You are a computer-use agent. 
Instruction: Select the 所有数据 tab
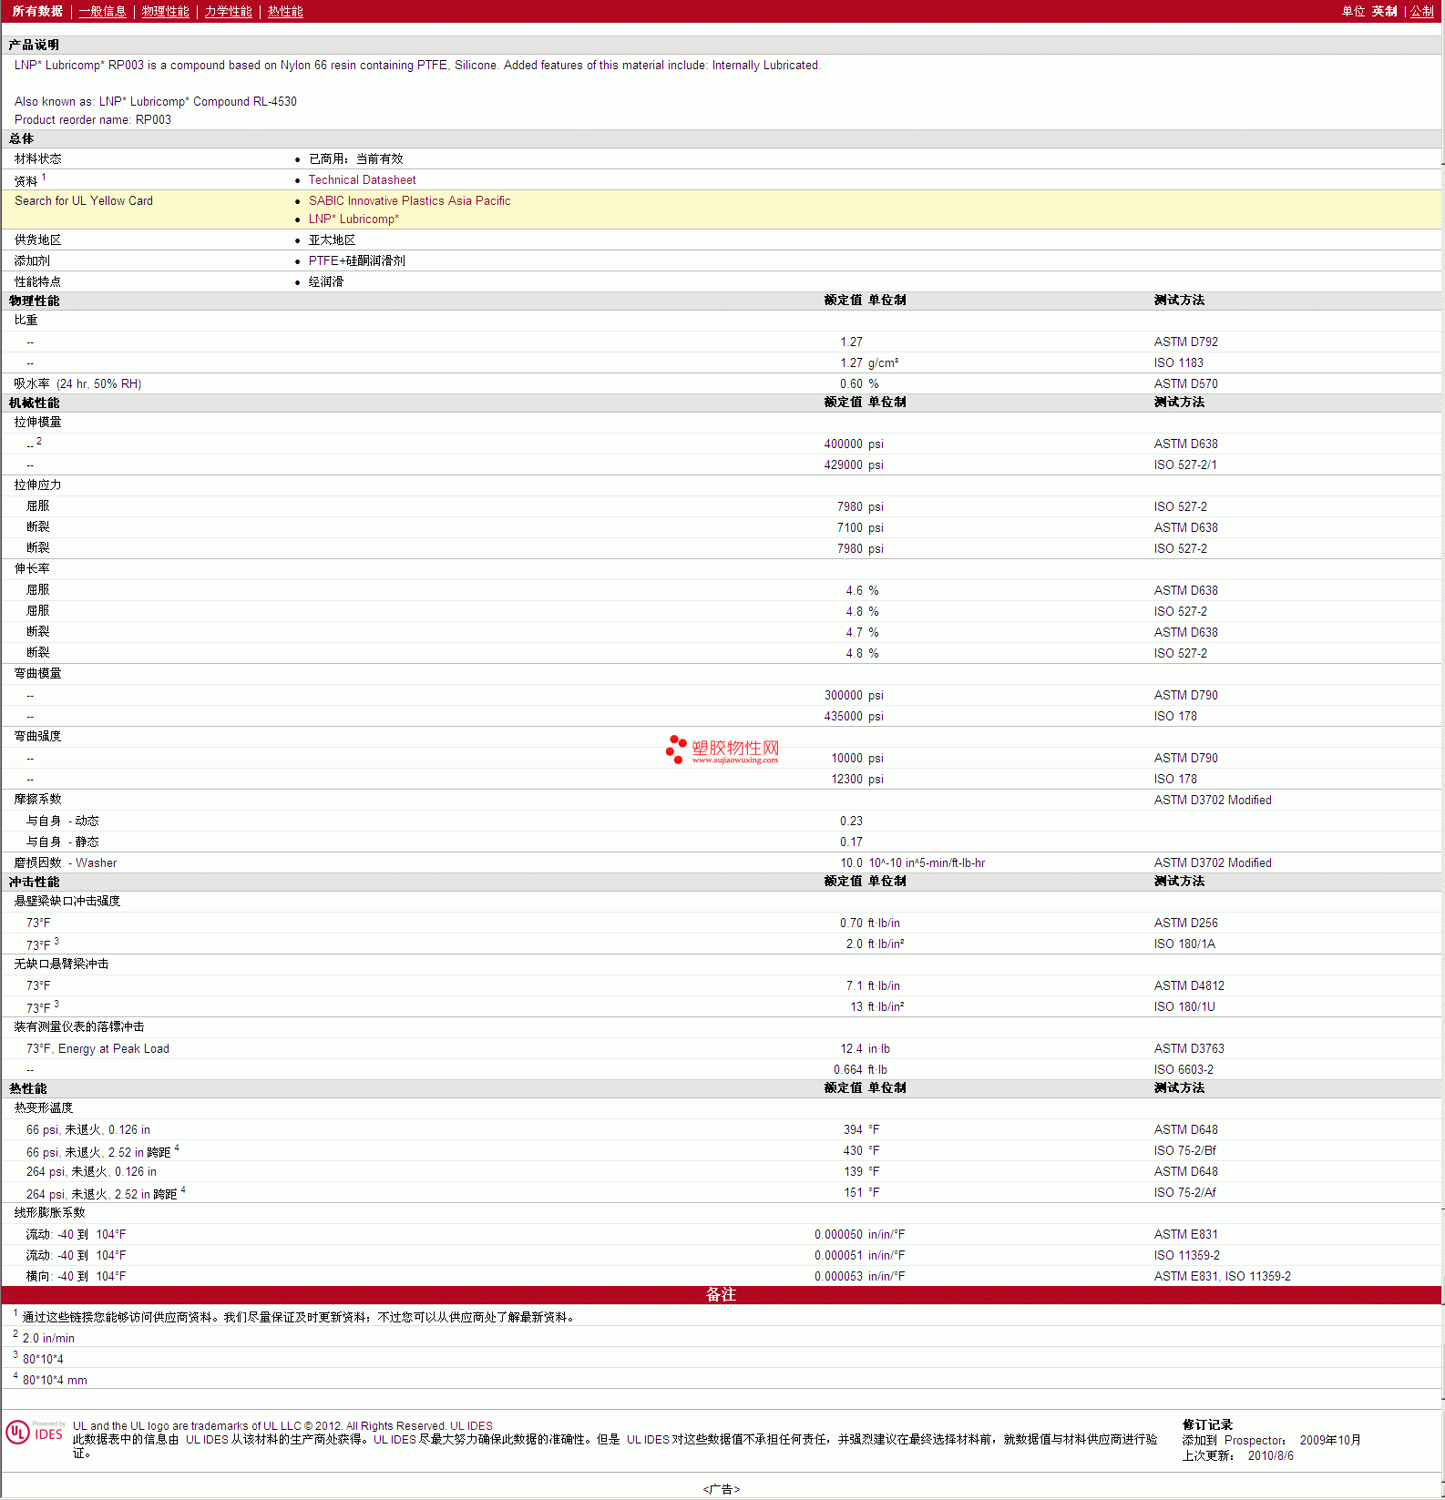pos(37,11)
